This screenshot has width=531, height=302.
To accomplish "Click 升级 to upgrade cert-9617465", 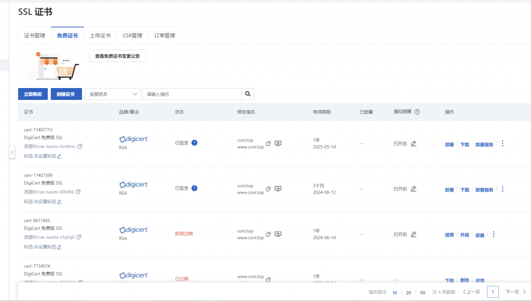I will (465, 235).
